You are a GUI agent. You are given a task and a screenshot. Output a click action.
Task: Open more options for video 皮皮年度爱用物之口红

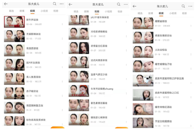191,97
